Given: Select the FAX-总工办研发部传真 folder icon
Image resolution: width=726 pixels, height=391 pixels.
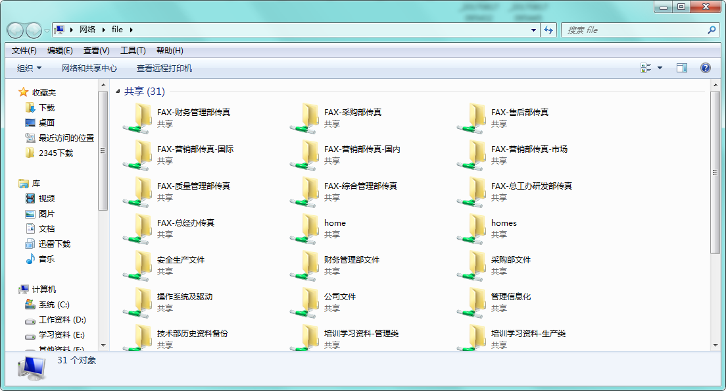Looking at the screenshot, I should (472, 192).
